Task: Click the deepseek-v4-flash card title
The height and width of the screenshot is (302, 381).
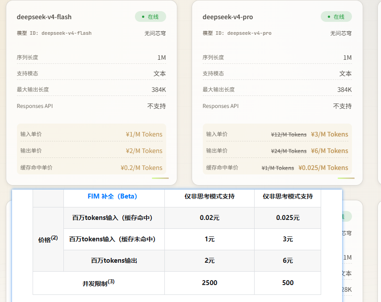Action: 44,17
